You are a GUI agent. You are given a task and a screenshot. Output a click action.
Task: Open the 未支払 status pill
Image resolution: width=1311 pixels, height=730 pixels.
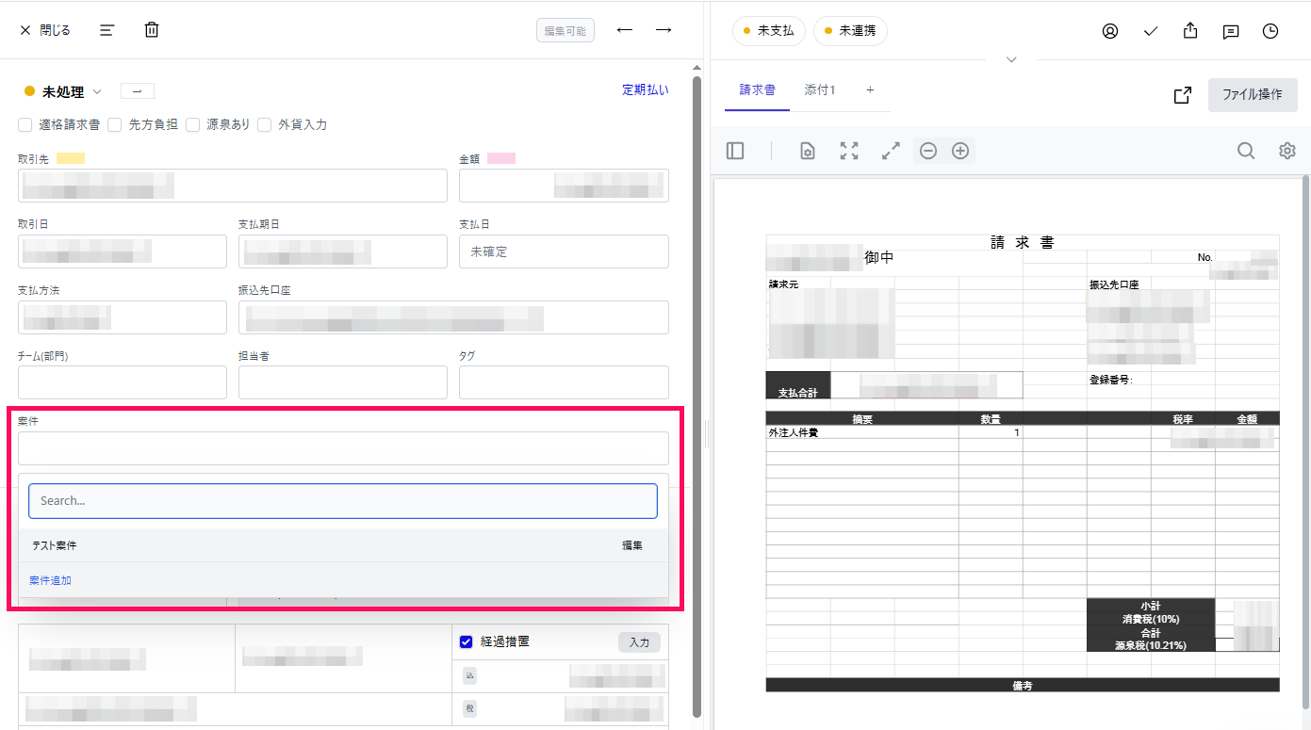click(769, 31)
